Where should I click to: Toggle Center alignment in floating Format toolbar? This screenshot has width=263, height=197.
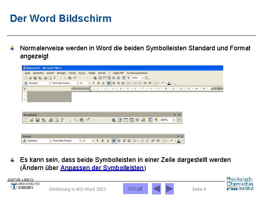point(119,141)
